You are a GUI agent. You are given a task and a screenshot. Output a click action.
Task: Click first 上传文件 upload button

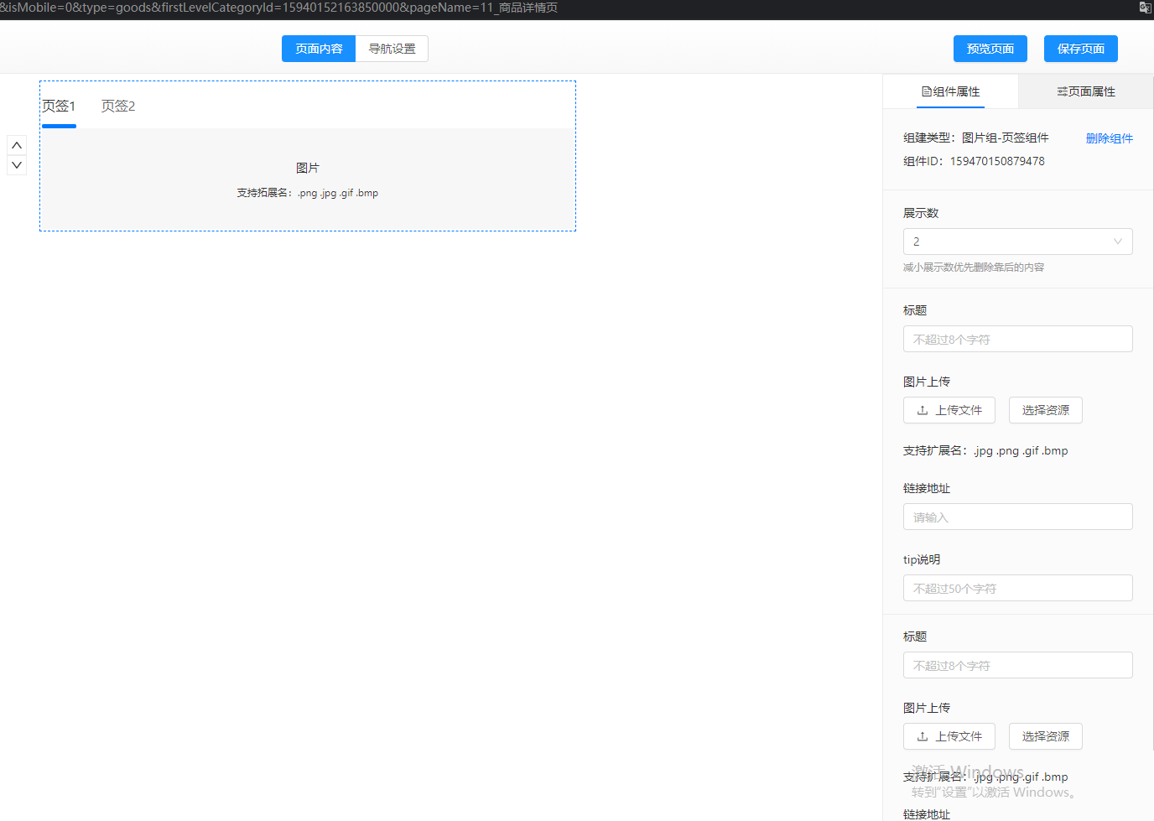[949, 410]
